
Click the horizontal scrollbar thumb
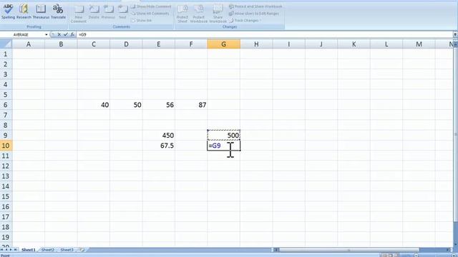(x=349, y=250)
